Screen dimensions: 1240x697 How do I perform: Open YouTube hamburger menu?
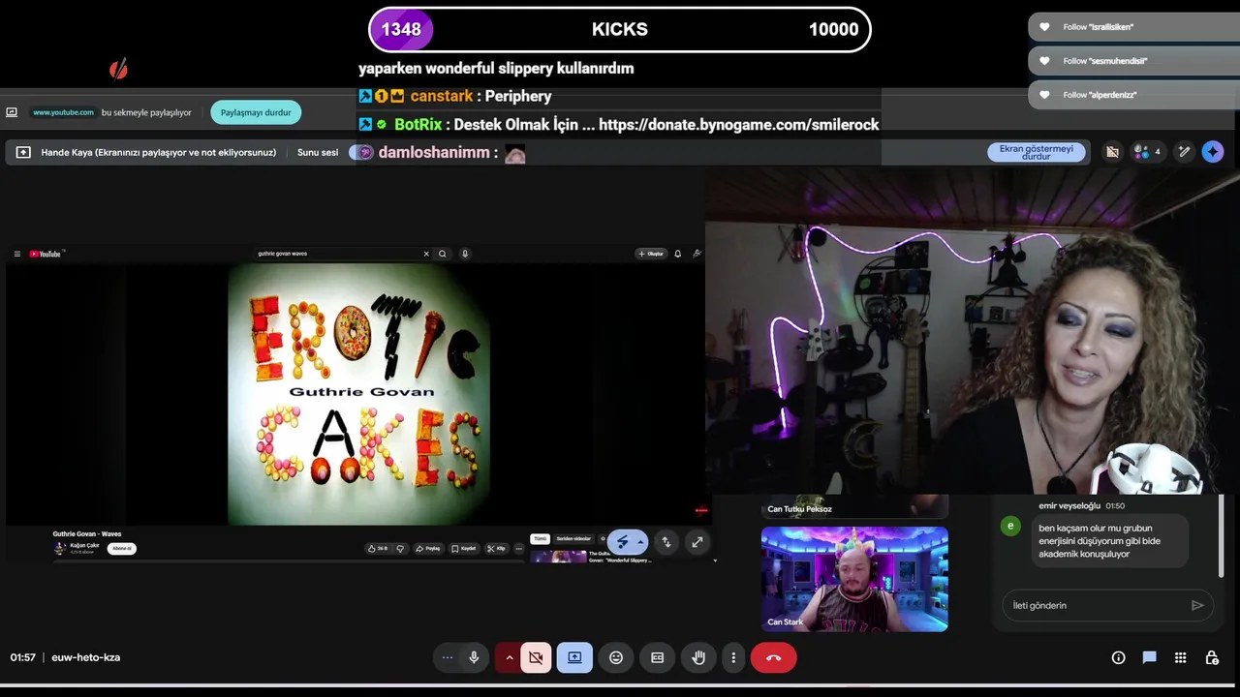click(x=16, y=254)
